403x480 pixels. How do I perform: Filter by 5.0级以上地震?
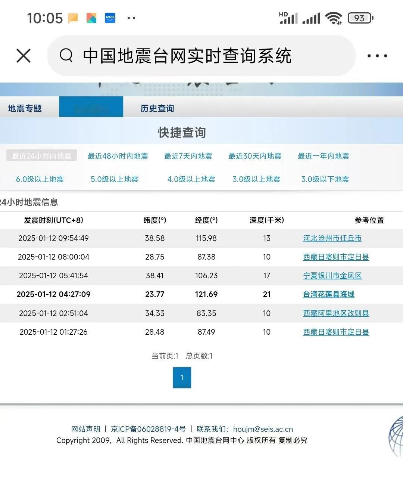pyautogui.click(x=115, y=179)
